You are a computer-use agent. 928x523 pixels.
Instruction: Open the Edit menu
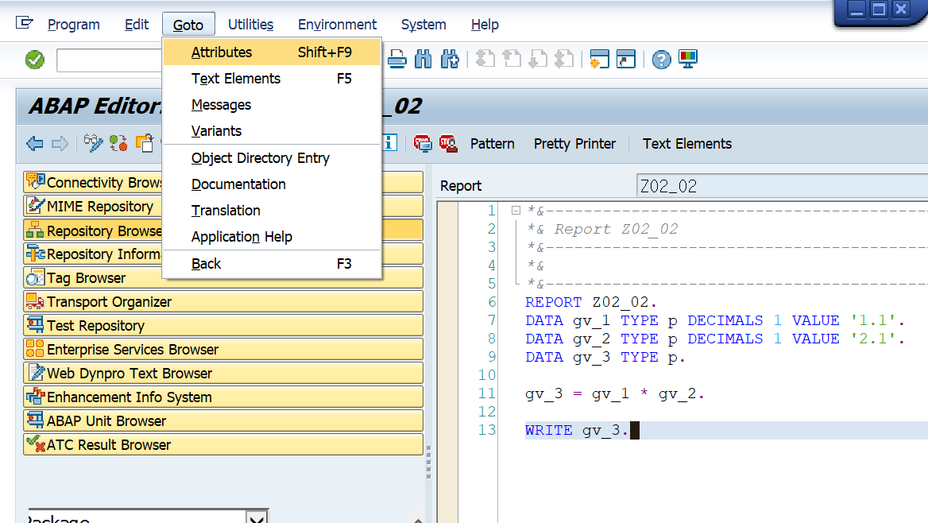[x=136, y=25]
